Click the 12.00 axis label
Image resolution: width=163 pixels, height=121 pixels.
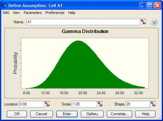45,93
